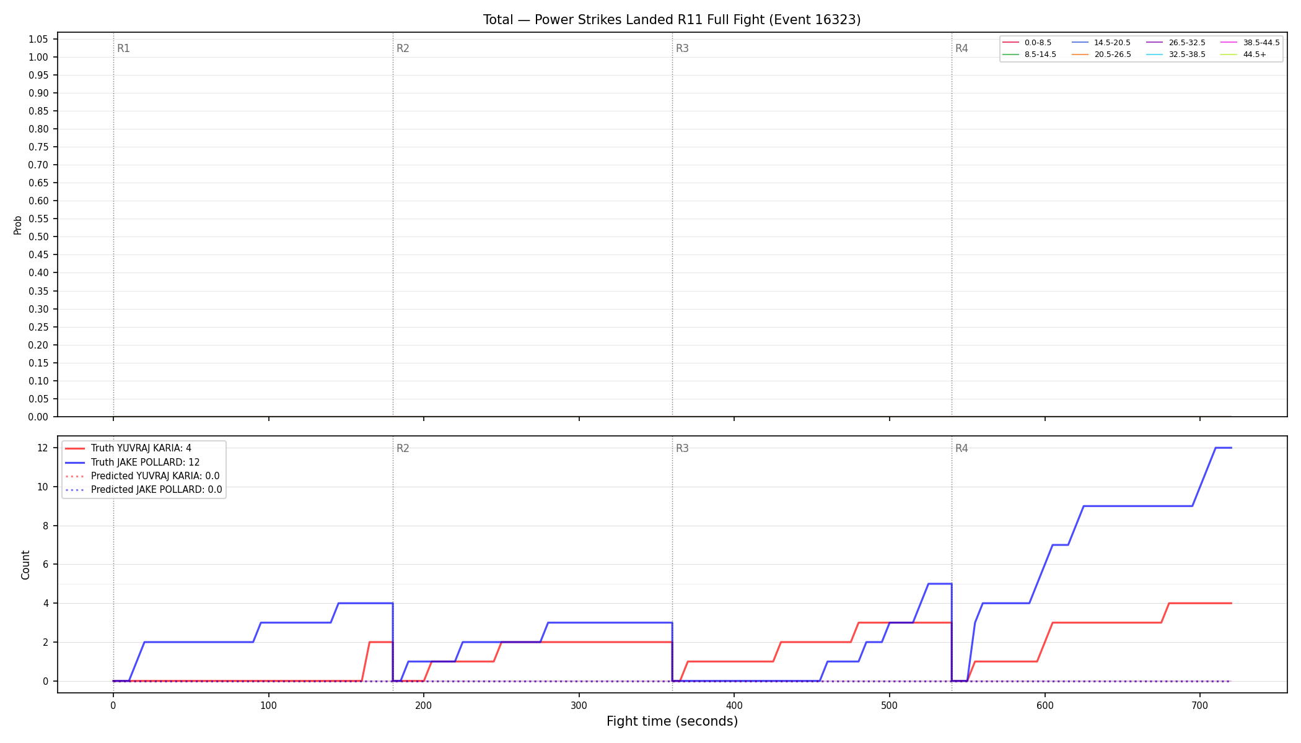Click the '100' tick on the fight time axis
The image size is (1301, 743).
pyautogui.click(x=268, y=705)
